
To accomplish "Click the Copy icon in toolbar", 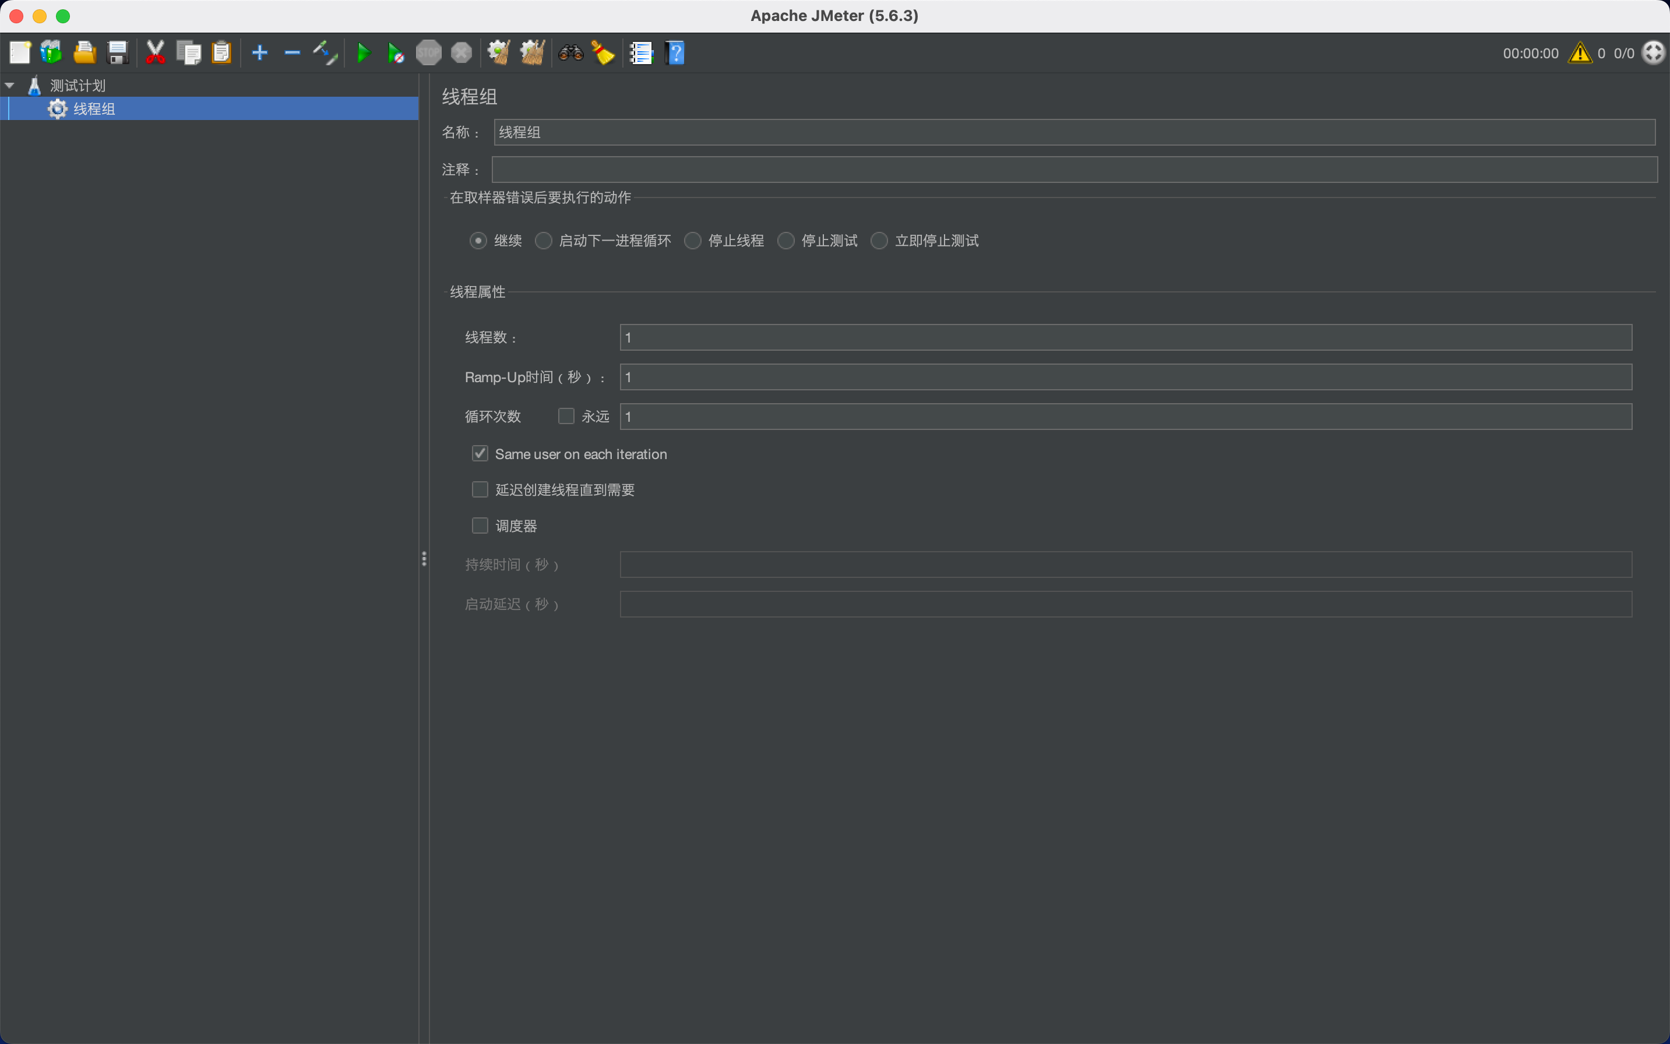I will [189, 52].
